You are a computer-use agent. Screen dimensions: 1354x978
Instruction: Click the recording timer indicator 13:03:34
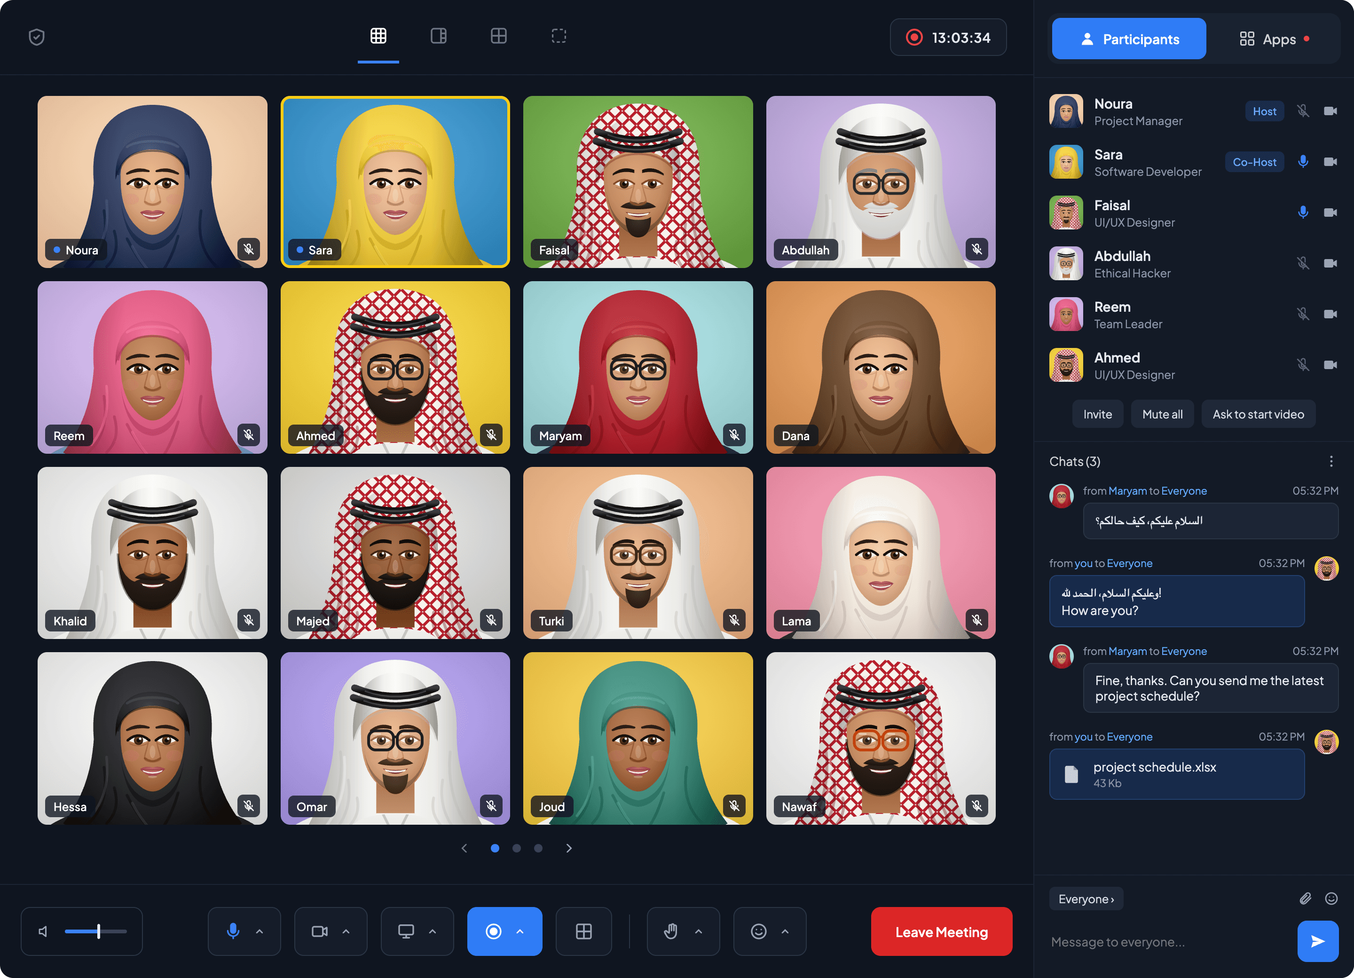coord(948,38)
